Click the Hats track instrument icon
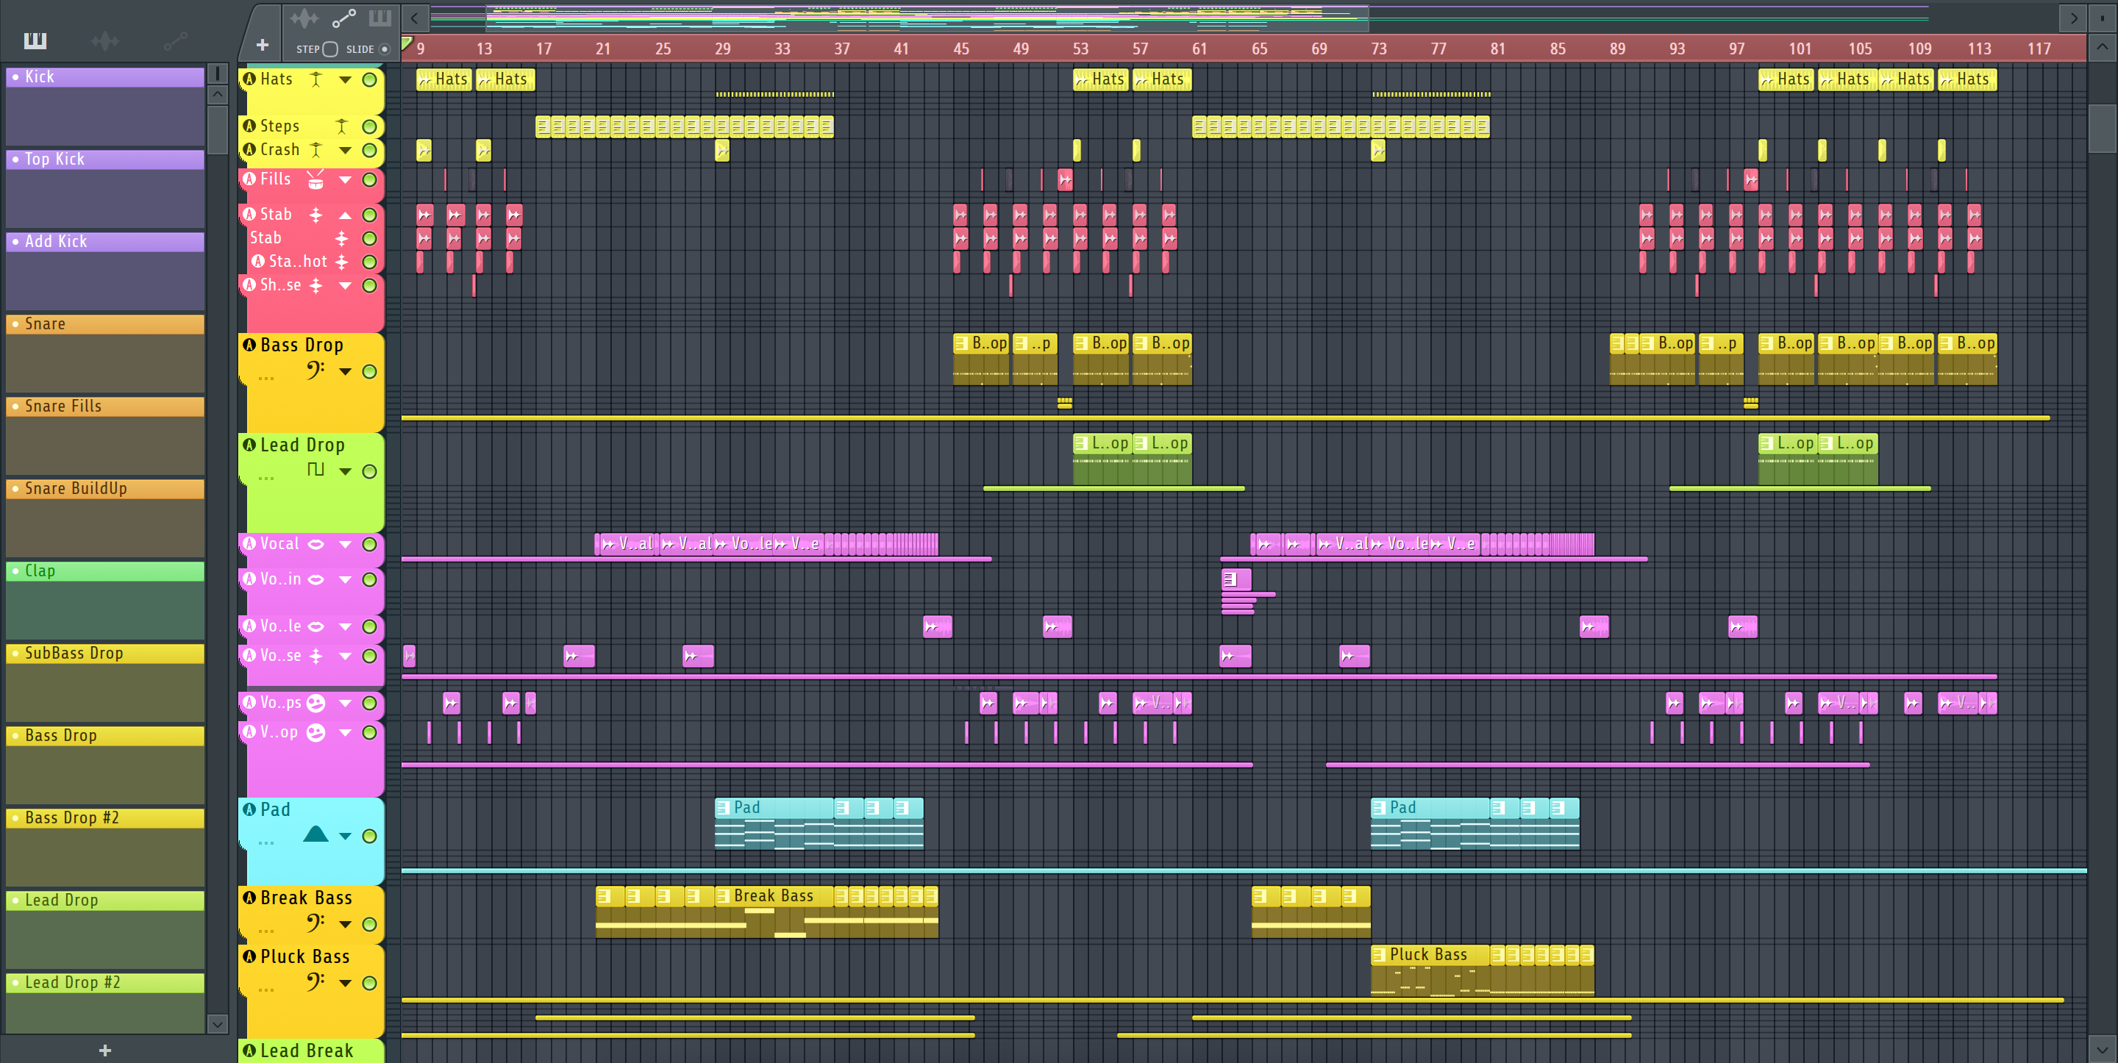This screenshot has height=1063, width=2118. (x=315, y=79)
